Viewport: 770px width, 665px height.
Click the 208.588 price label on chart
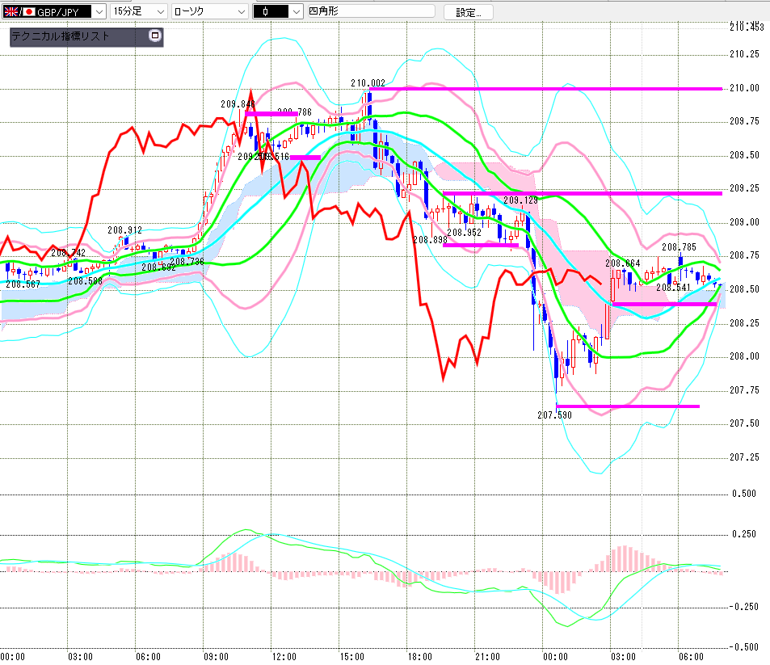[85, 281]
